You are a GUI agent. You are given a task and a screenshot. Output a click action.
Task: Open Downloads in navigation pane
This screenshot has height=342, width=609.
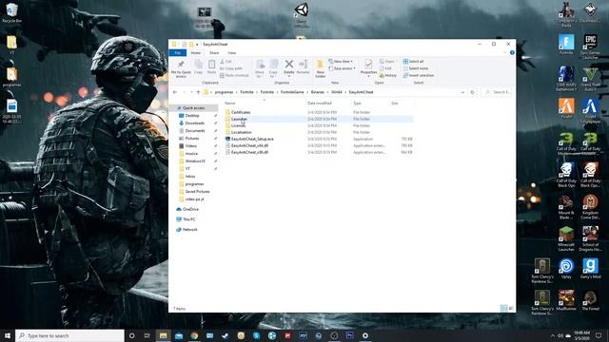(x=194, y=123)
